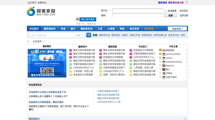Click hot search 糖尿病足

[x=116, y=35]
